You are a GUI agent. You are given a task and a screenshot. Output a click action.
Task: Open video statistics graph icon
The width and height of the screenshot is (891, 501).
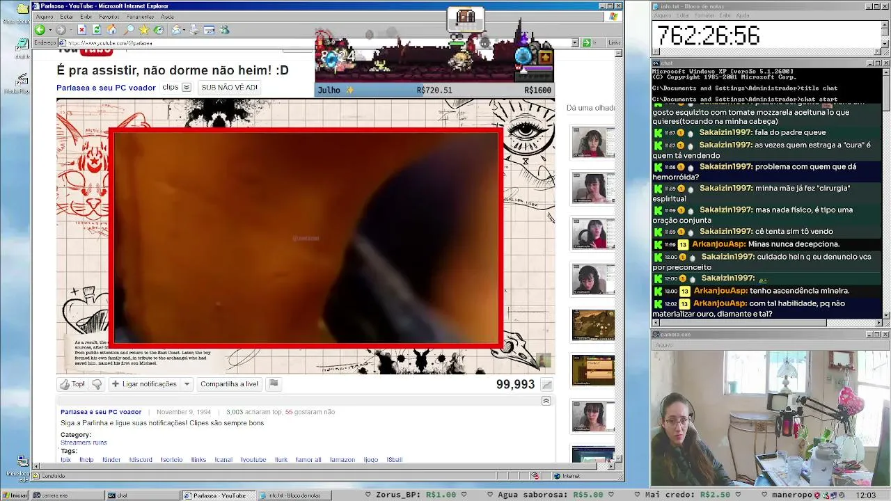547,385
